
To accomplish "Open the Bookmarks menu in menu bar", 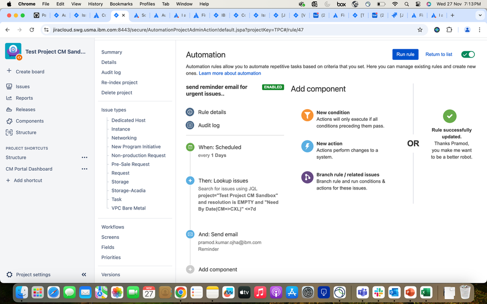I will pos(121,4).
